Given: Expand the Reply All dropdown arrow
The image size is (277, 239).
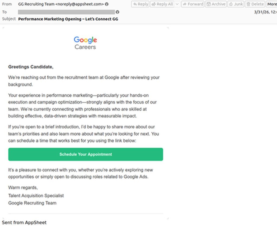Looking at the screenshot, I should point(177,4).
